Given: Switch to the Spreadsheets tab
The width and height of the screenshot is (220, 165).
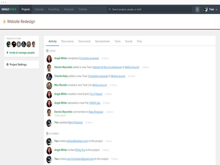Looking at the screenshot, I should click(x=102, y=41).
